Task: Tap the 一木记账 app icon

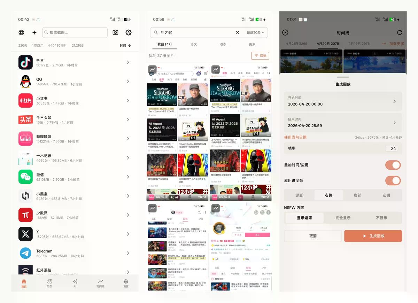Action: point(25,158)
